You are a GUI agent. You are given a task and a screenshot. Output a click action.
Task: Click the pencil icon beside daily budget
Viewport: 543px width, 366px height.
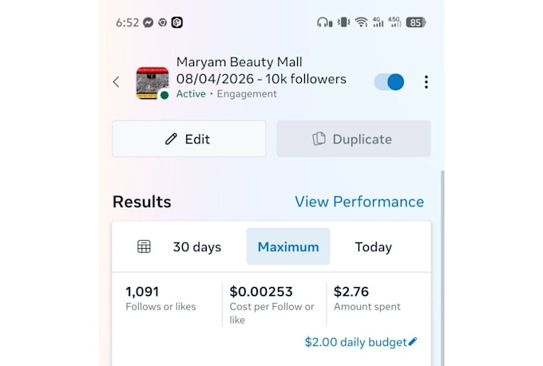coord(413,342)
